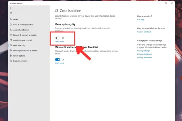
Task: Open Family options
Action: [x=19, y=56]
